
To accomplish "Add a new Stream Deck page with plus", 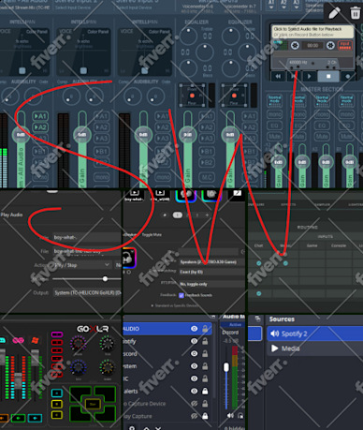I will pyautogui.click(x=207, y=215).
